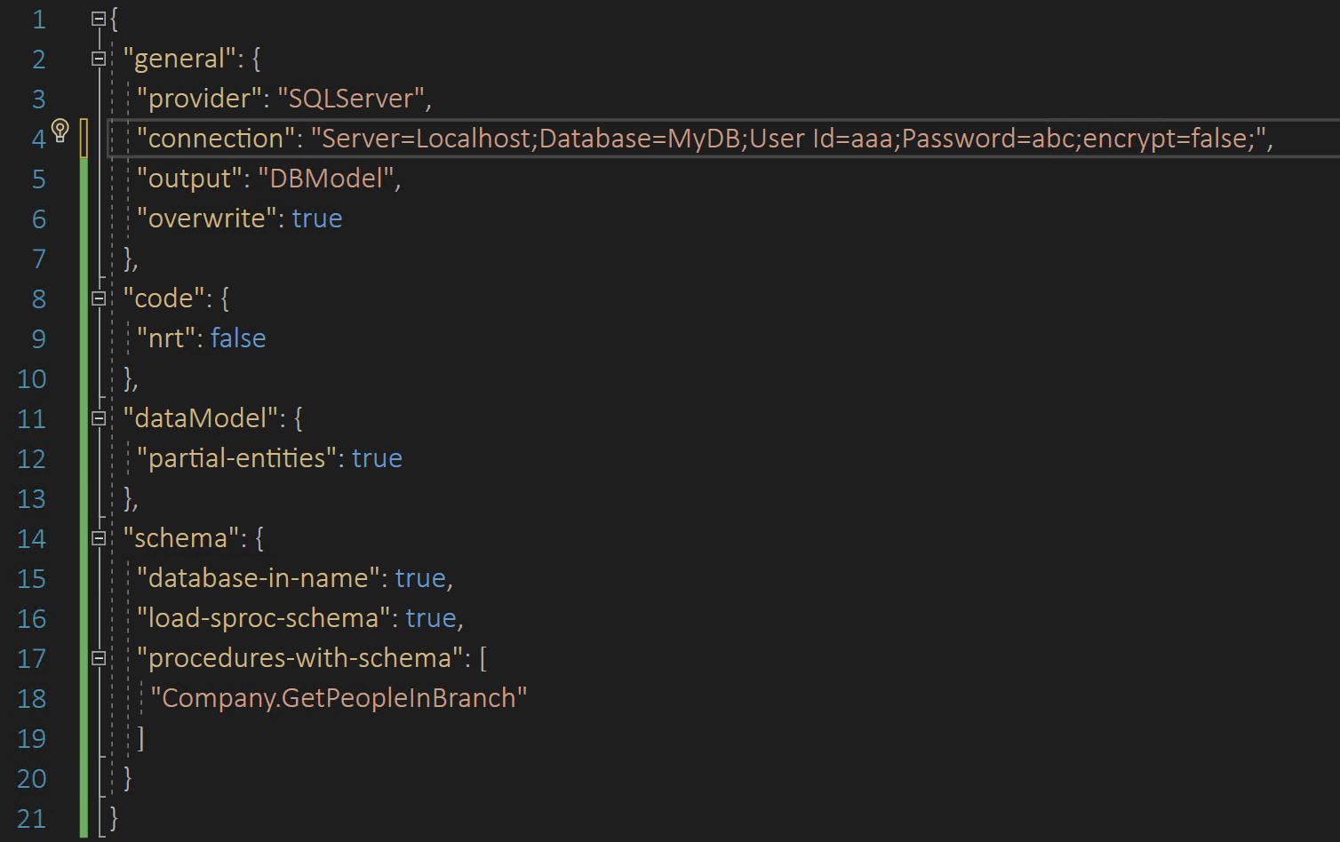Click the true value of "overwrite"
Viewport: 1340px width, 842px height.
pyautogui.click(x=317, y=218)
